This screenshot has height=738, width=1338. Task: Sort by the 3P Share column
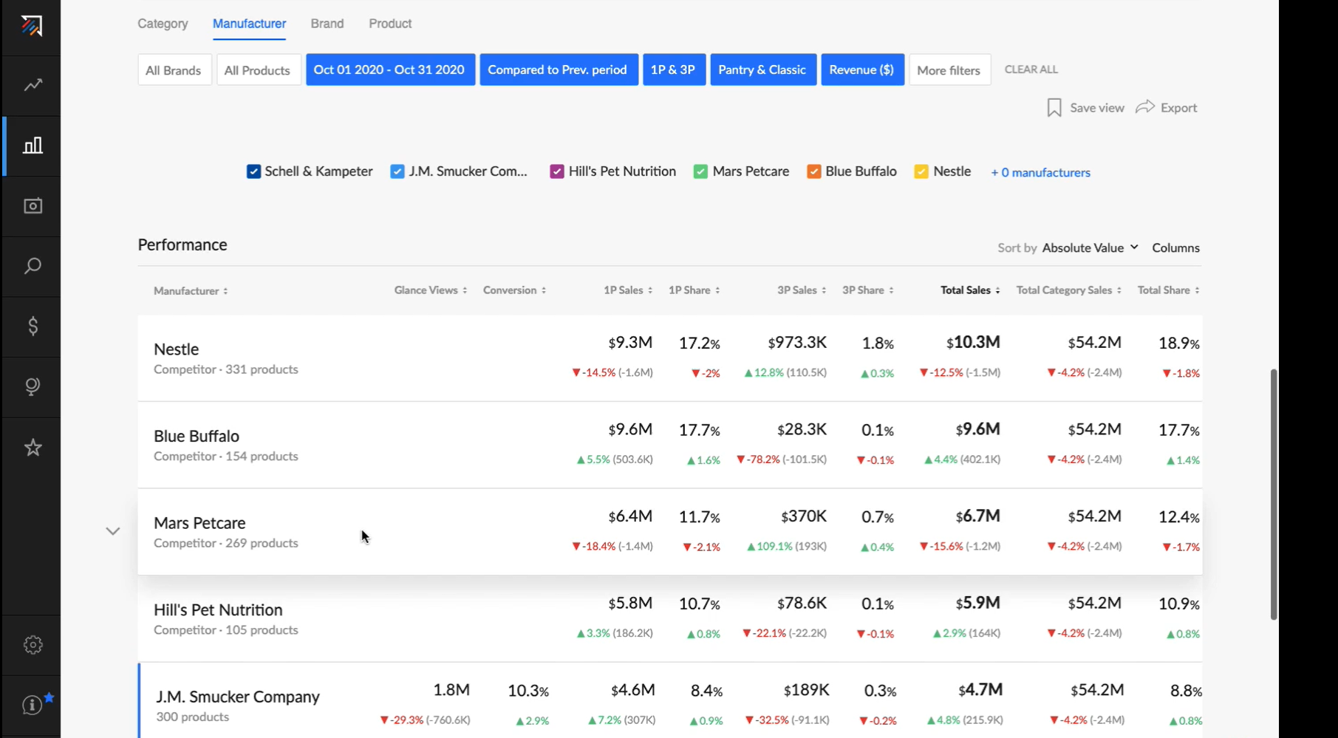(868, 290)
